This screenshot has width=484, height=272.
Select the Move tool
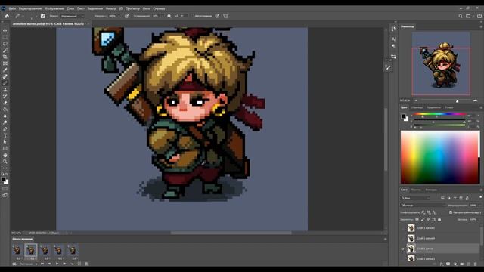pos(5,31)
